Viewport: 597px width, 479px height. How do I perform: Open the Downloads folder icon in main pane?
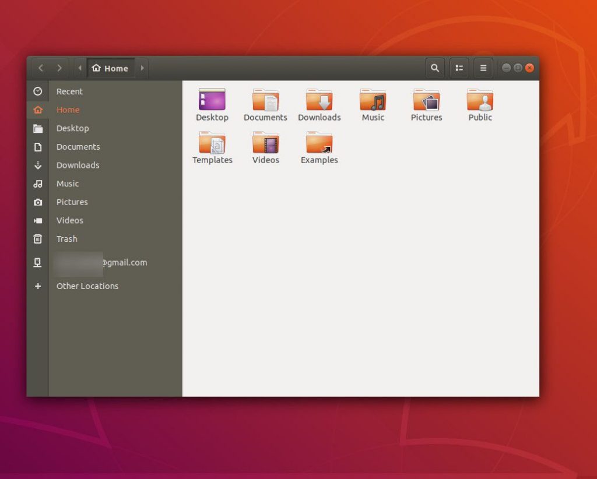click(x=319, y=100)
